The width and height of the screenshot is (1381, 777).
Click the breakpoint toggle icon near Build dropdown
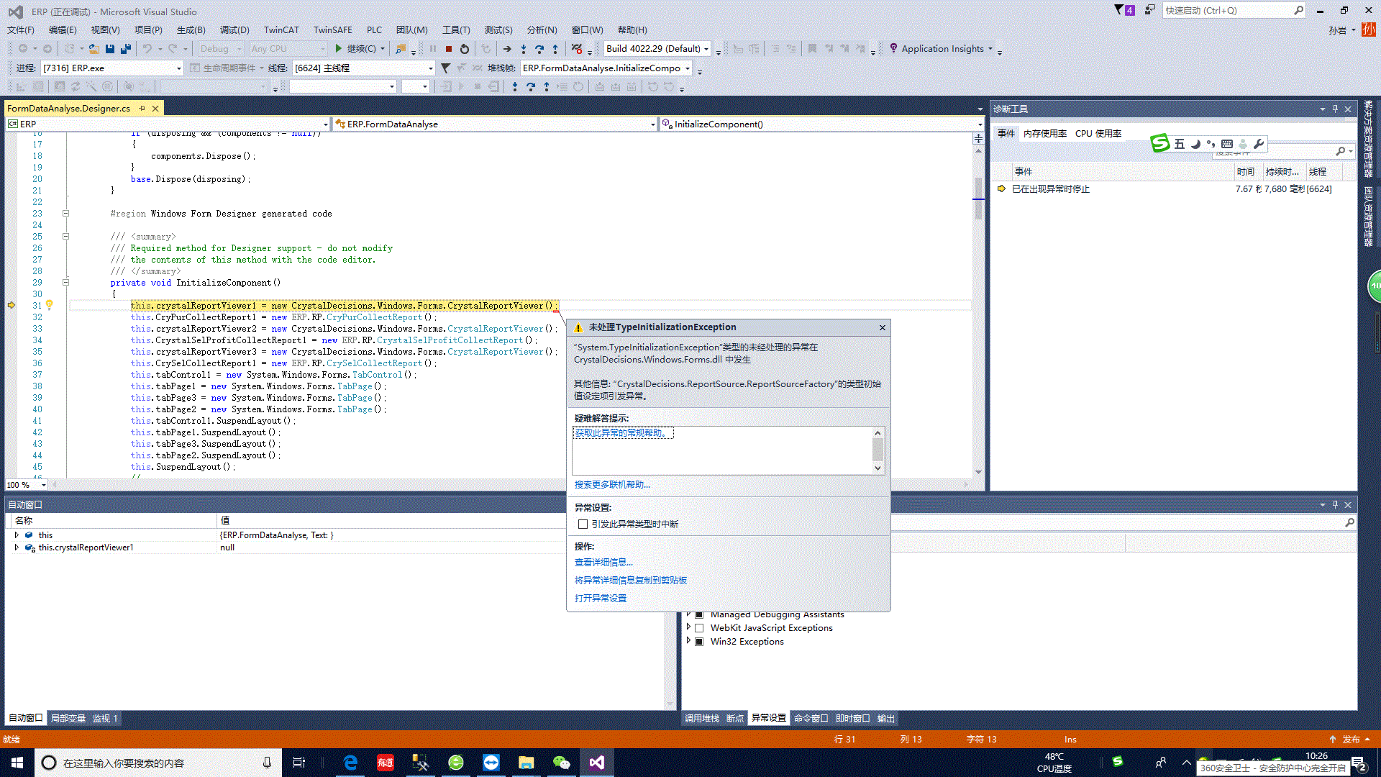[577, 49]
